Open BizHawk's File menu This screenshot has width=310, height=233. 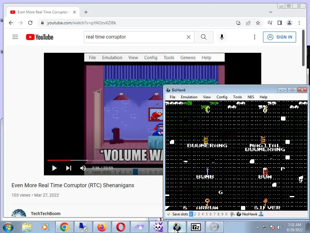[172, 97]
